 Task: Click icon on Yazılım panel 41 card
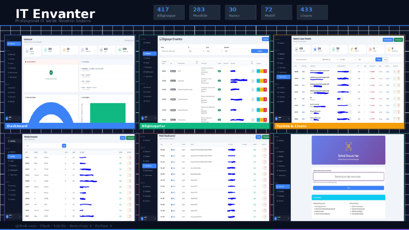(x=352, y=49)
